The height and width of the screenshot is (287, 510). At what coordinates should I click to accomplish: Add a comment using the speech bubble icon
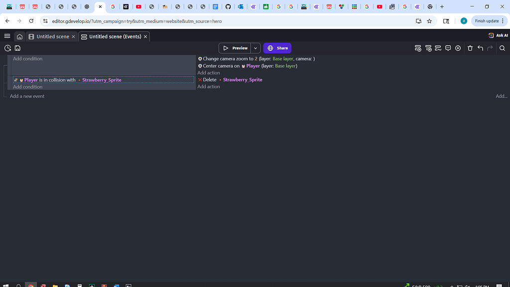tap(448, 48)
